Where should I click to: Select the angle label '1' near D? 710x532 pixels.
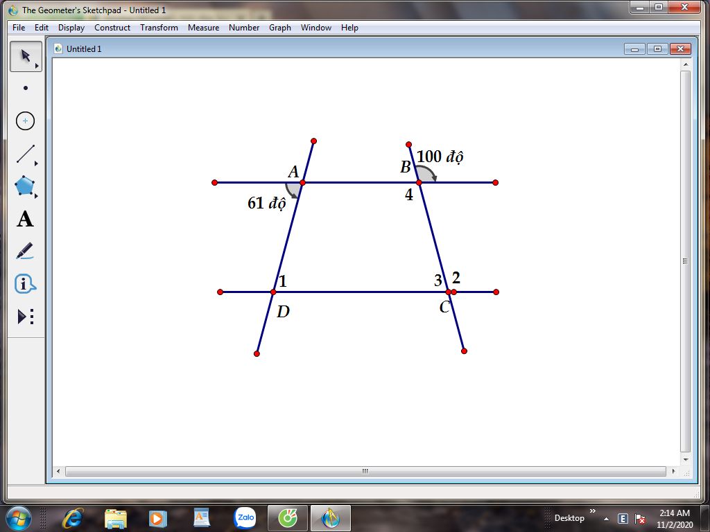point(283,281)
